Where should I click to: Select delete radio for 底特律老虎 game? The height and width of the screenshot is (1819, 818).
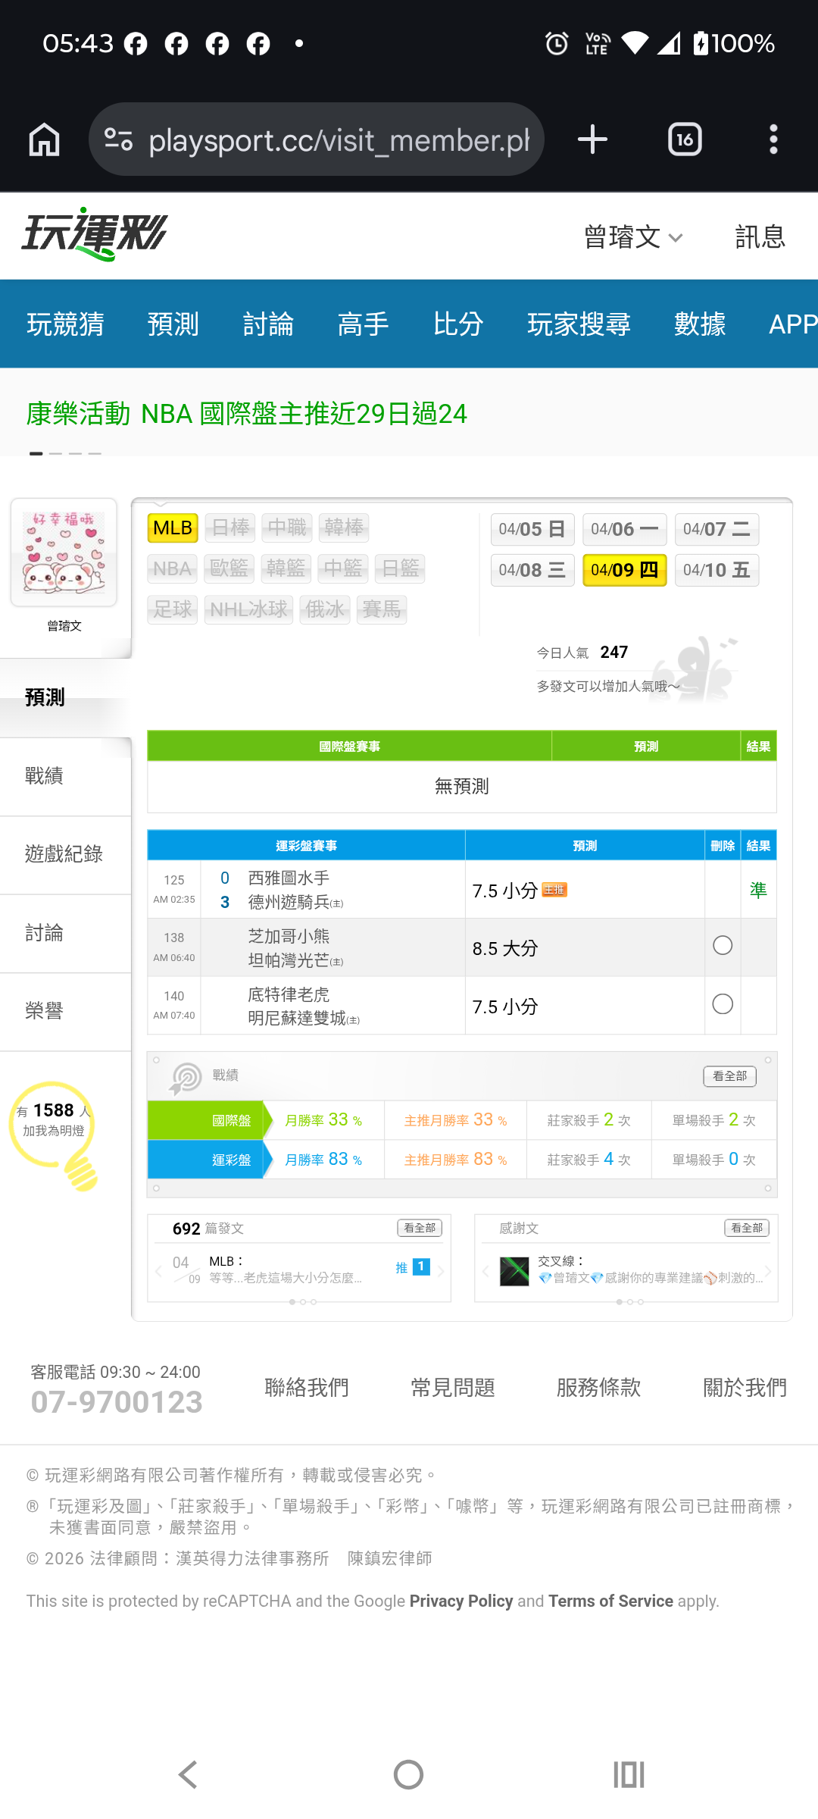[723, 1004]
